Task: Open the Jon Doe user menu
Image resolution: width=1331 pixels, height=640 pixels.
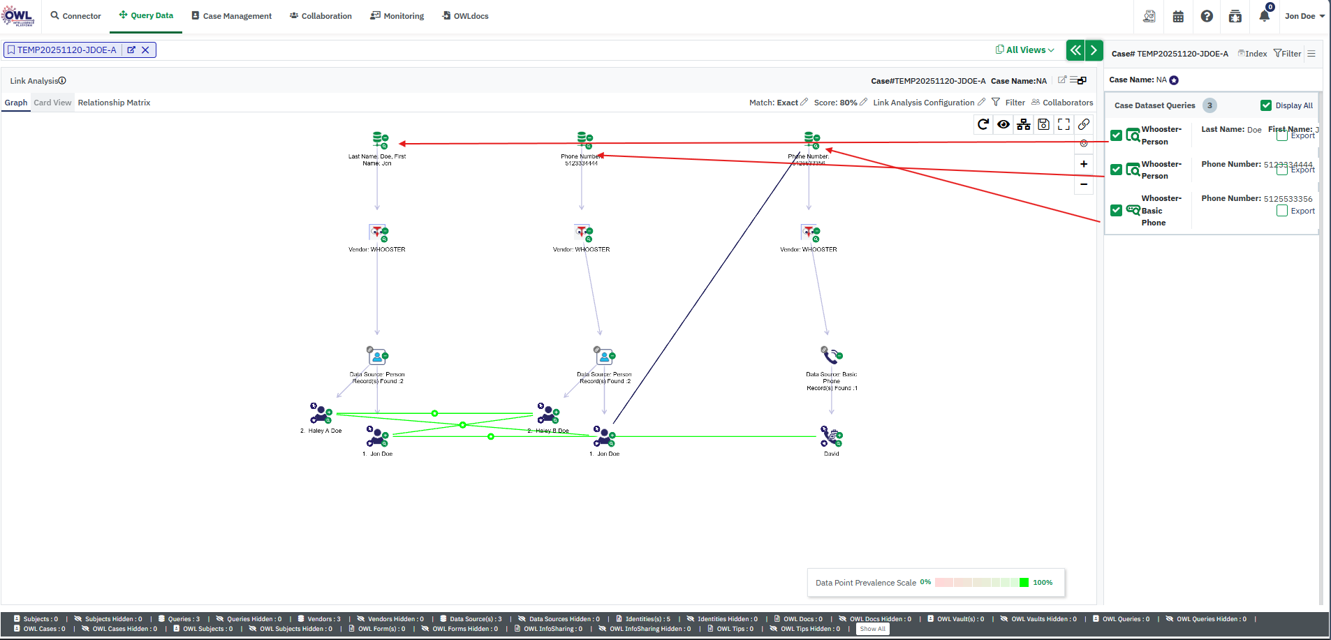Action: (x=1304, y=16)
